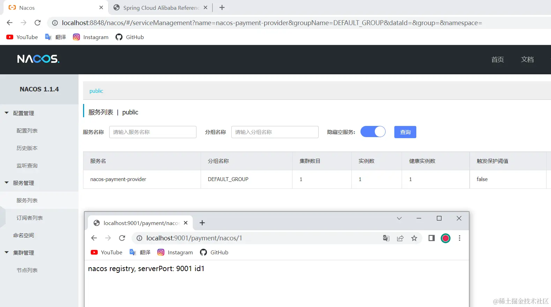
Task: Click the 查询 button
Action: tap(405, 132)
